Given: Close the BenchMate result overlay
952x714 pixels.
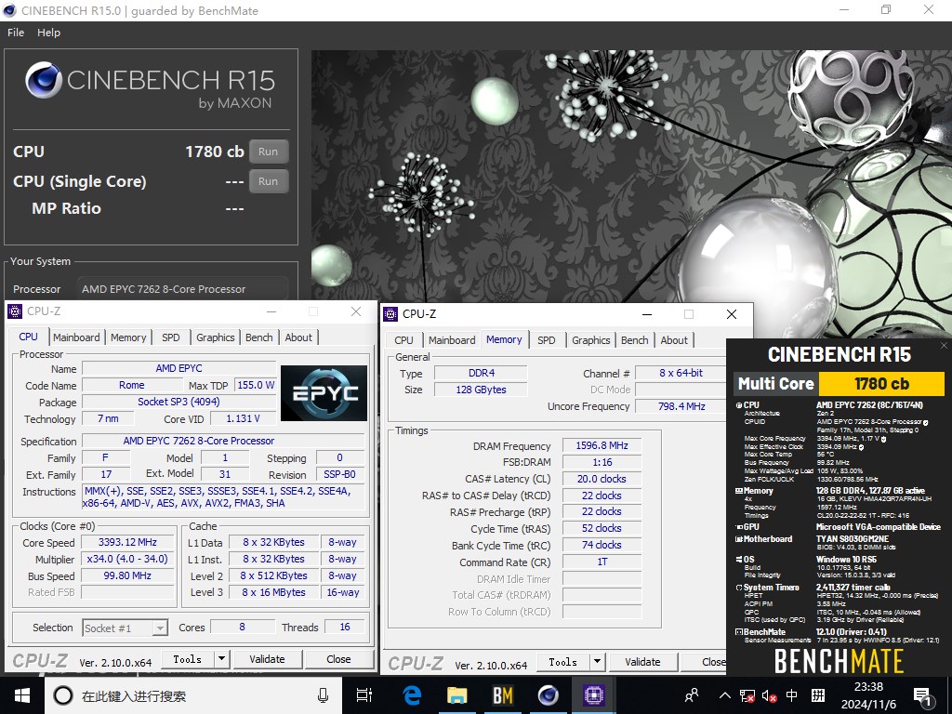Looking at the screenshot, I should coord(945,346).
